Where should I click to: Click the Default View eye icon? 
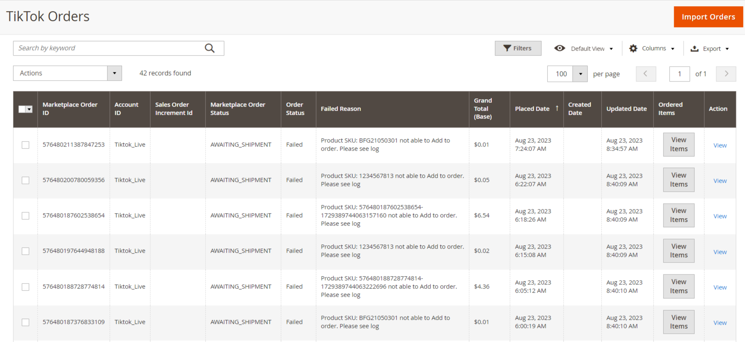559,48
